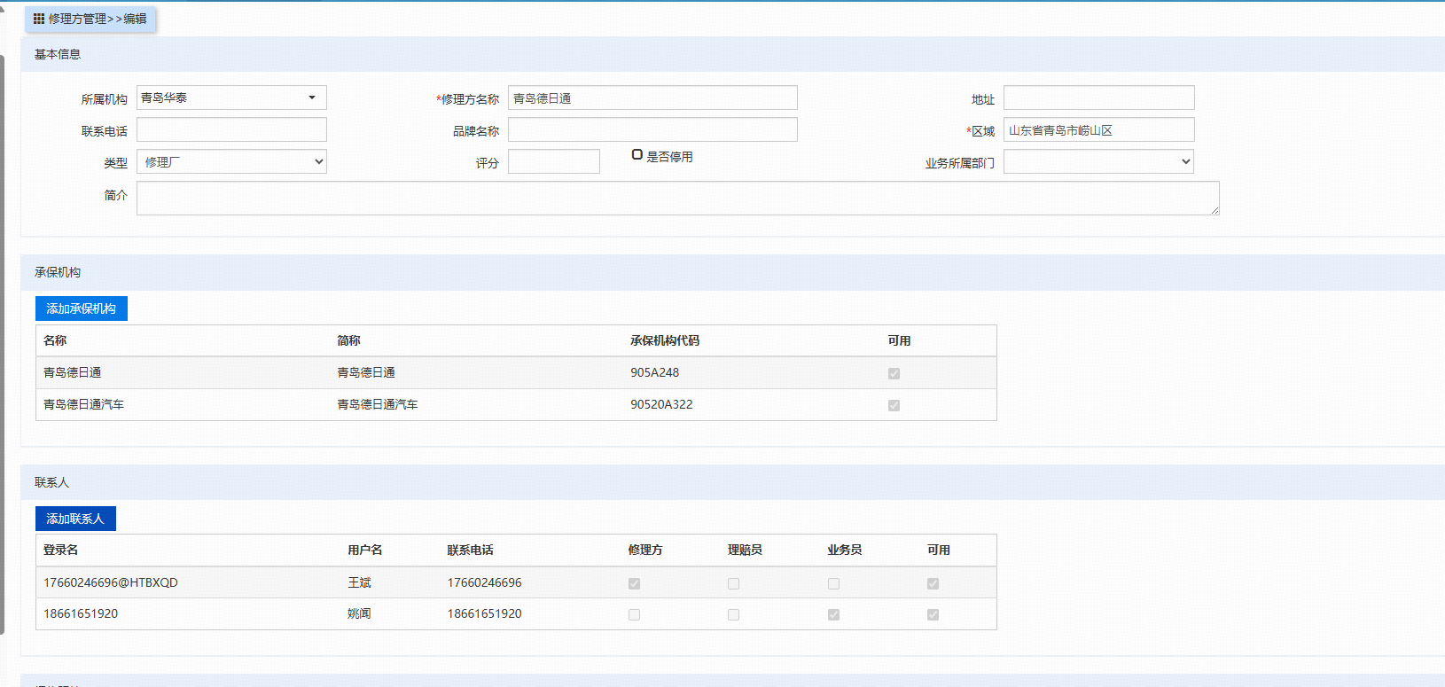Click the 地址 input field

coord(1098,98)
